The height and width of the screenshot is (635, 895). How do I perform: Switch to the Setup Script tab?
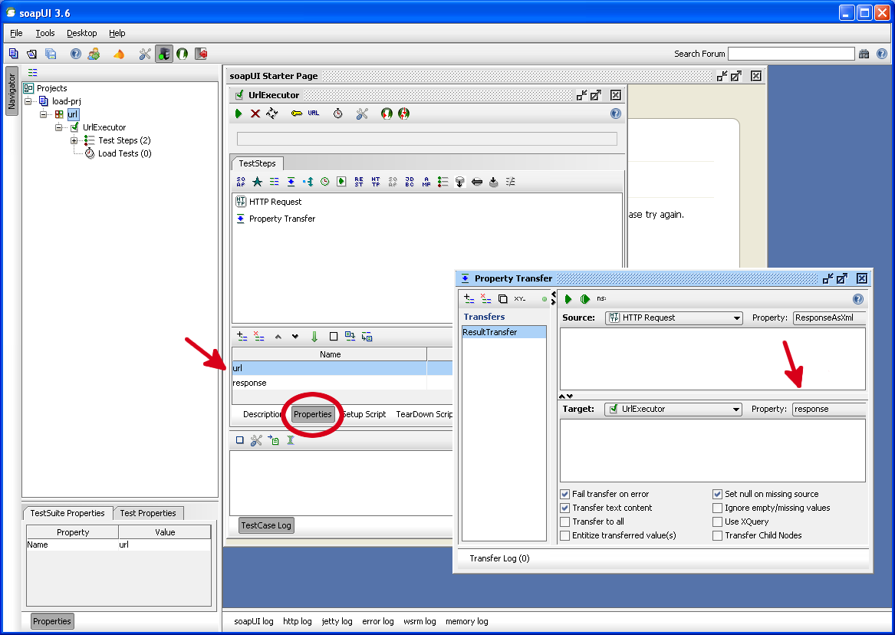(364, 415)
